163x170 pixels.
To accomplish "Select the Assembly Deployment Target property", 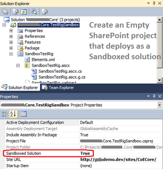I will (x=32, y=129).
